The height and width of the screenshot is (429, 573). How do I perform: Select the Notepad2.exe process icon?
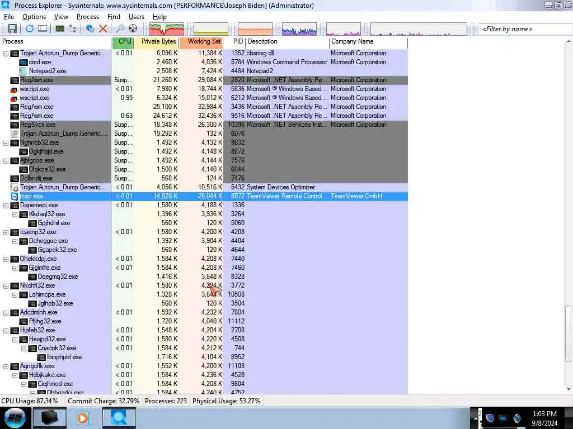tap(24, 71)
